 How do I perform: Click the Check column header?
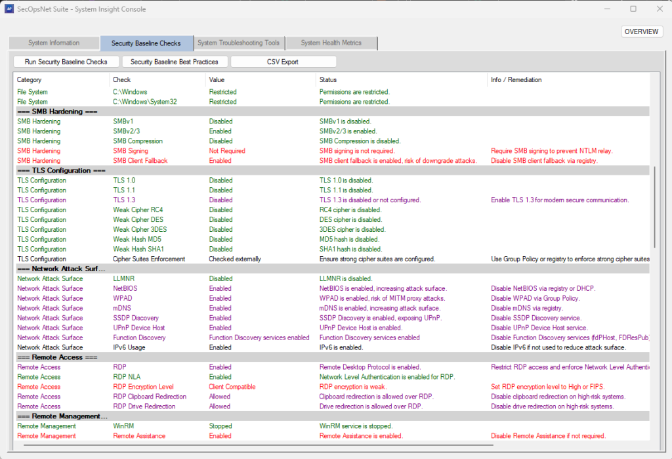[121, 80]
